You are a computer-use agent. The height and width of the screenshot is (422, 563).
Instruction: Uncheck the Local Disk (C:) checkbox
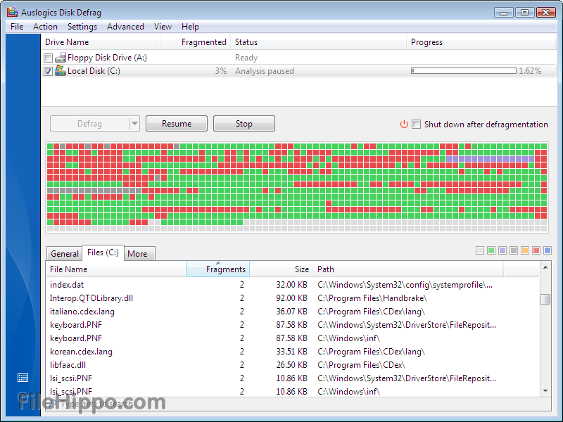[x=48, y=71]
